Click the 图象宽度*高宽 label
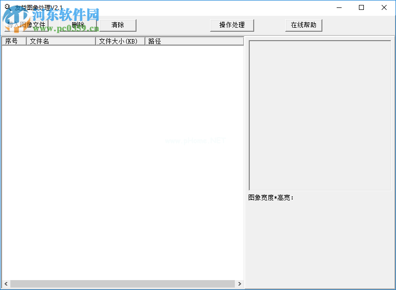This screenshot has height=290, width=396. click(271, 198)
